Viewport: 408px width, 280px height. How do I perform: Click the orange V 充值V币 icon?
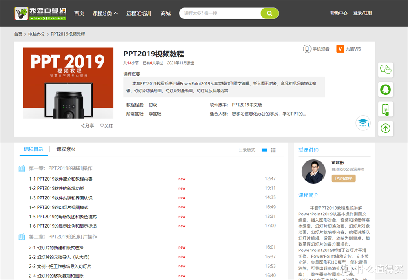pyautogui.click(x=340, y=49)
